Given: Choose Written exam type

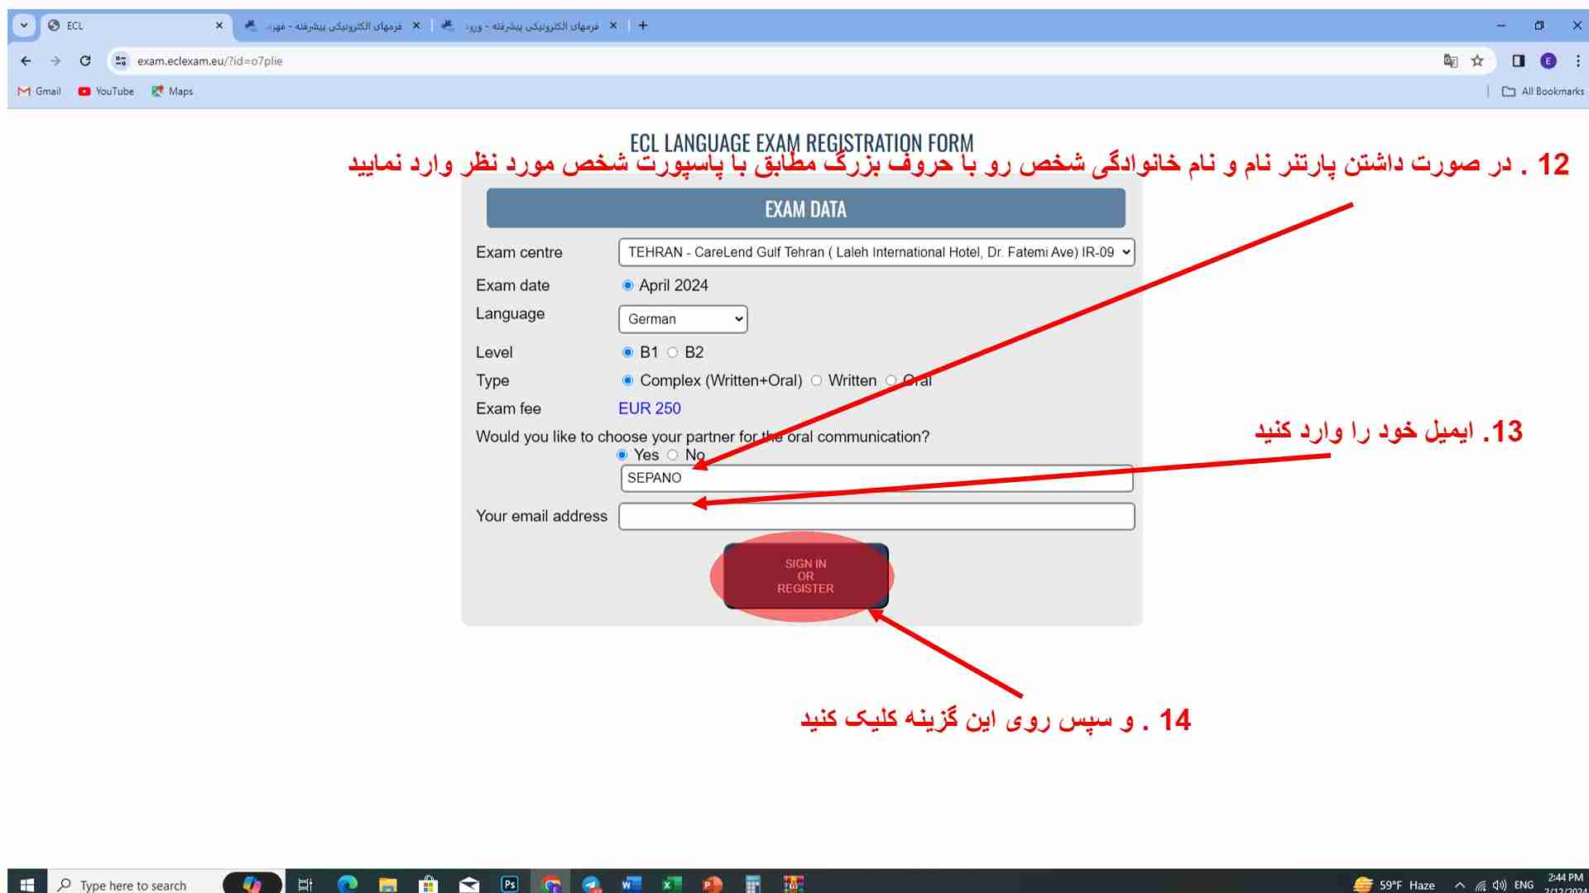Looking at the screenshot, I should pos(818,380).
